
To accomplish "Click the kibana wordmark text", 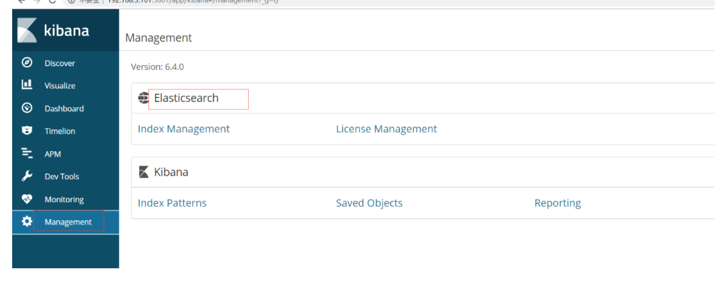I will [x=66, y=31].
